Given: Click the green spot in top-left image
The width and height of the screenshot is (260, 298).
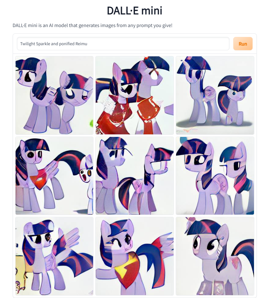Looking at the screenshot, I should tap(92, 123).
